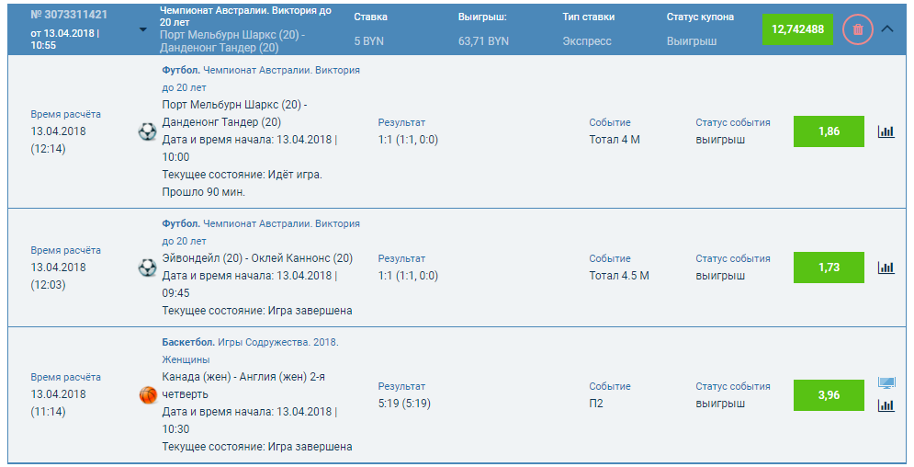Click event Тотал 4.5 М
This screenshot has height=467, width=914.
[x=619, y=276]
